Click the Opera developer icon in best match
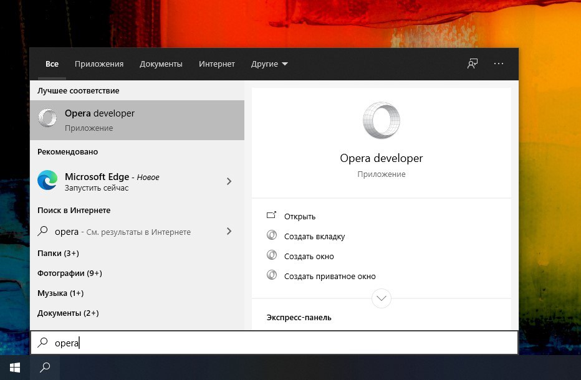The width and height of the screenshot is (581, 380). coord(47,118)
